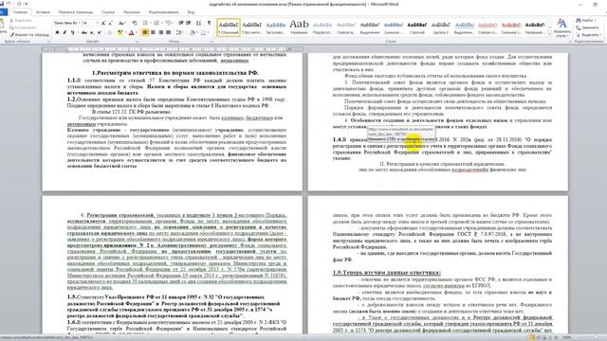
Task: Click heading '1.9.Теперь изучим данные ответчика'
Action: tap(386, 273)
